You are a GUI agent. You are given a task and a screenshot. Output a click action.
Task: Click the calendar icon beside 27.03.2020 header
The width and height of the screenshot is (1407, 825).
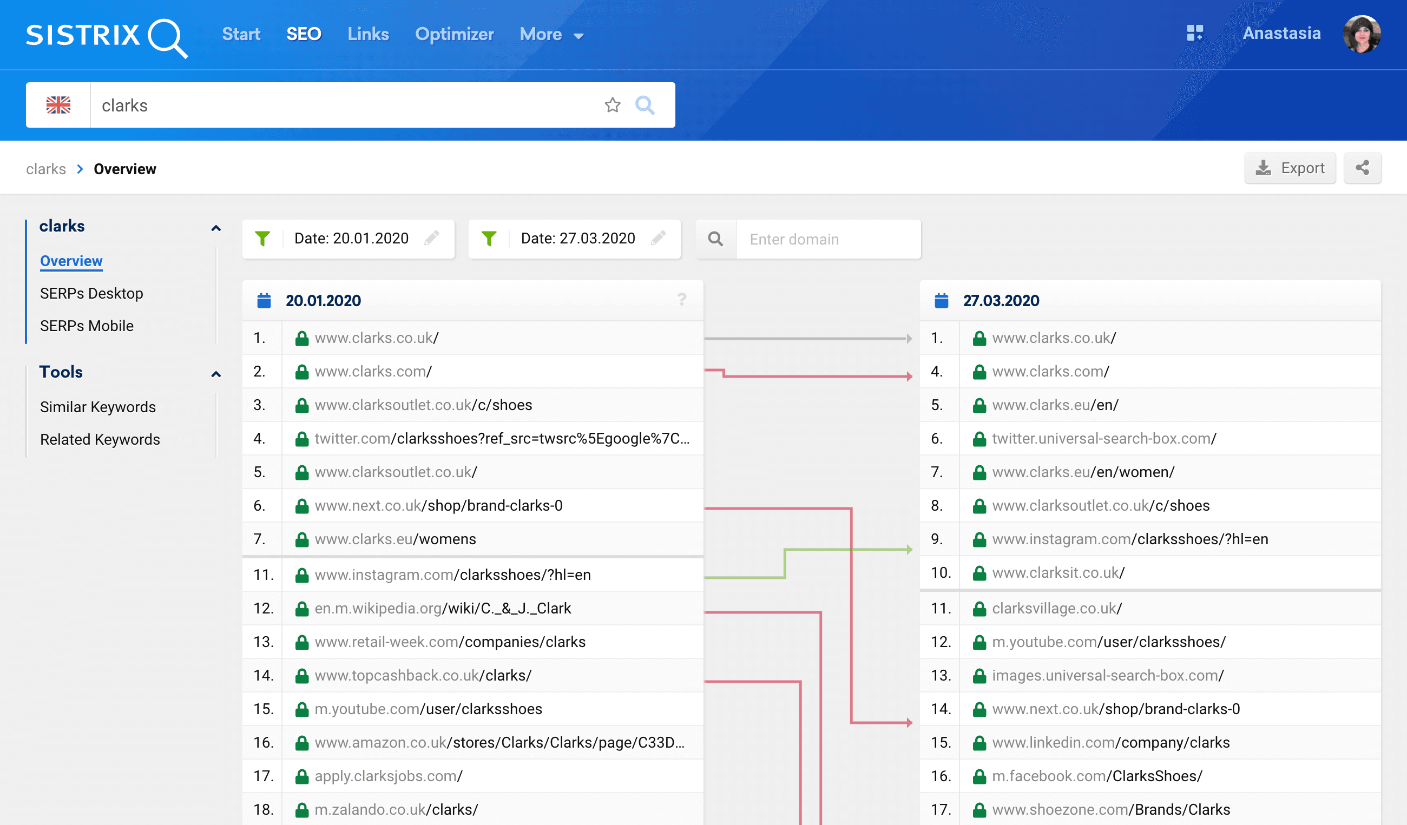point(942,300)
